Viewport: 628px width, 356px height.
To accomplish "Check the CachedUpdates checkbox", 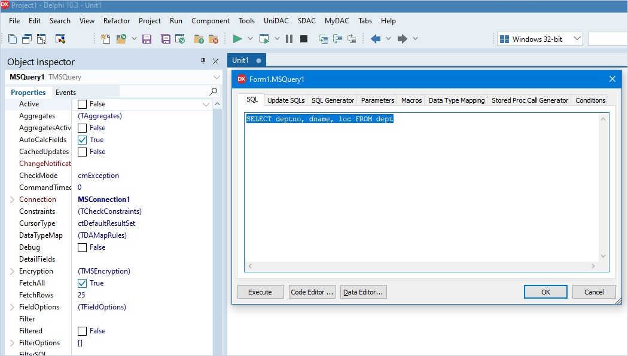I will (81, 151).
